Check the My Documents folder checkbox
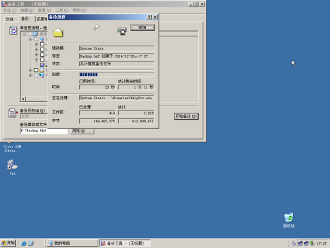 click(x=36, y=70)
